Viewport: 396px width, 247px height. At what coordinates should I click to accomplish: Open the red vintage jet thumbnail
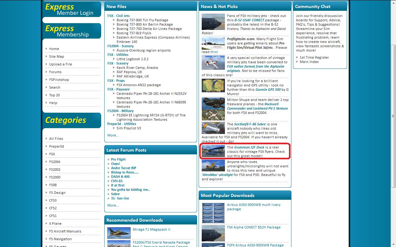click(x=213, y=63)
